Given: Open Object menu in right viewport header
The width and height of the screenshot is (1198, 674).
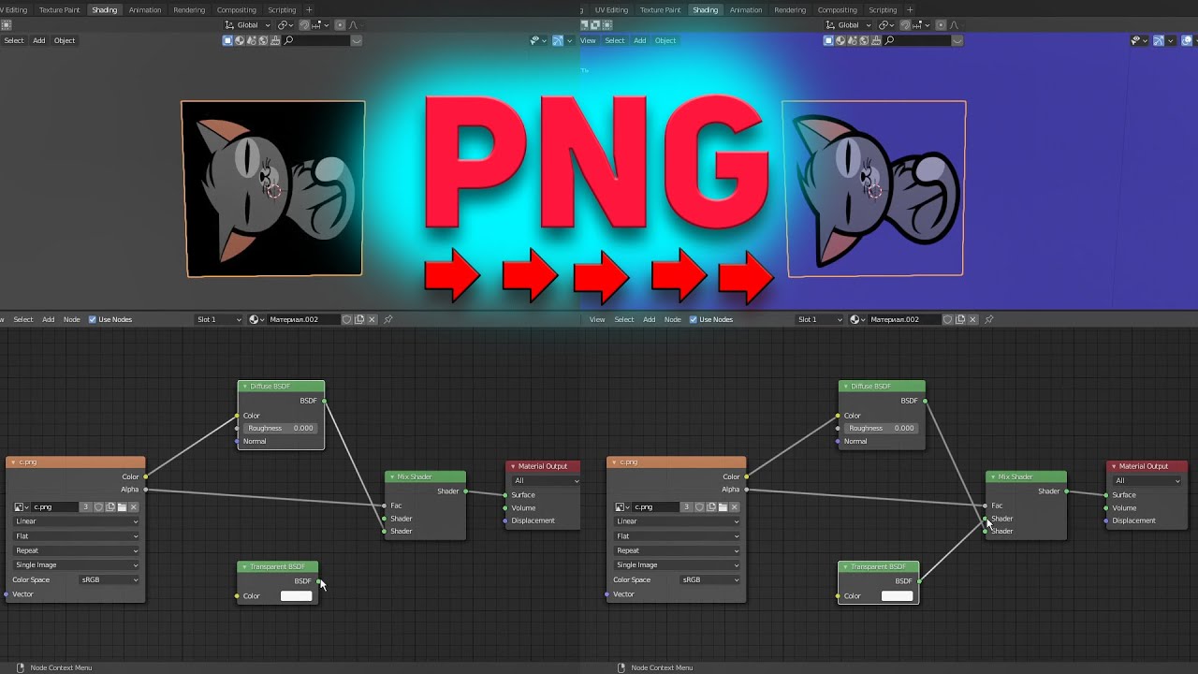Looking at the screenshot, I should (665, 40).
